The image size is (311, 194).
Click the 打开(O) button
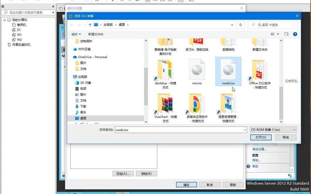point(261,137)
